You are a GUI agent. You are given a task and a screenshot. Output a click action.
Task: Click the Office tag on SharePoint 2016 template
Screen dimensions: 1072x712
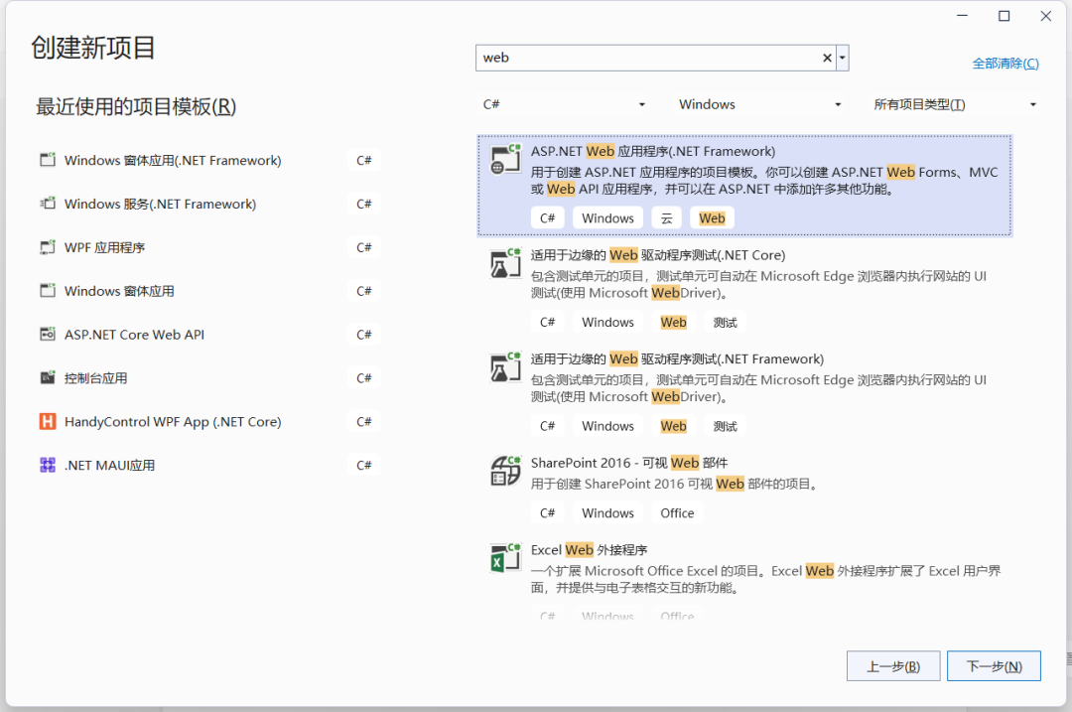pos(677,513)
